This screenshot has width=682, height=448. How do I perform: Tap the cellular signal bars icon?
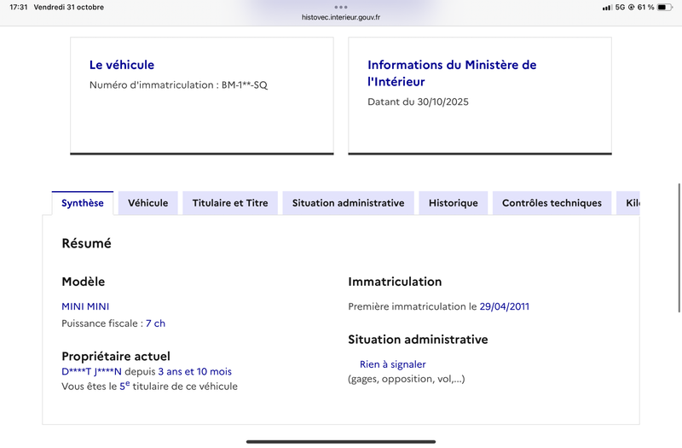tap(607, 8)
